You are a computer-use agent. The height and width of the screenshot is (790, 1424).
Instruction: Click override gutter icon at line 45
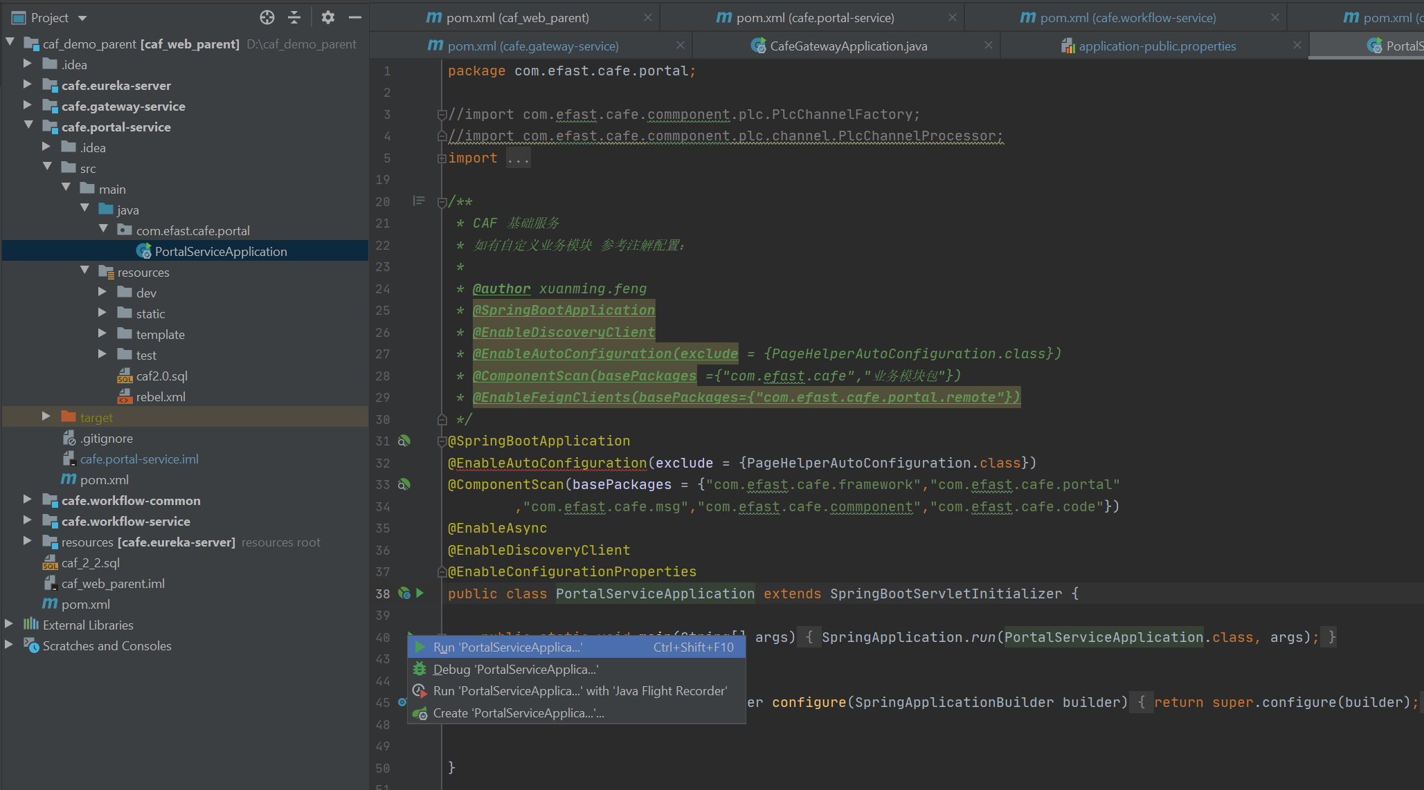[x=402, y=702]
